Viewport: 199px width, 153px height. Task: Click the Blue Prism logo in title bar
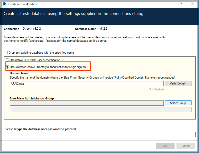click(4, 4)
